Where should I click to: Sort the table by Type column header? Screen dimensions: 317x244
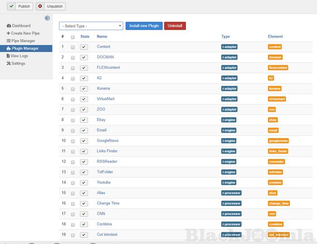pos(226,37)
